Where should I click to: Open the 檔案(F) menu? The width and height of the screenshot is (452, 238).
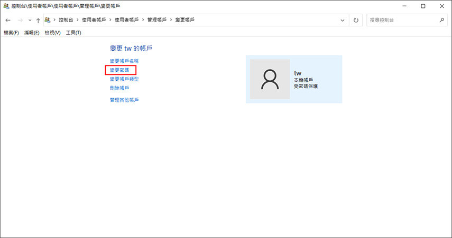click(11, 33)
